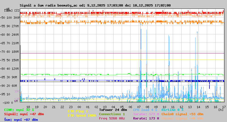The height and width of the screenshot is (122, 227).
Task: Select the ETH Speed 1000 legend label
Action: [x=82, y=115]
